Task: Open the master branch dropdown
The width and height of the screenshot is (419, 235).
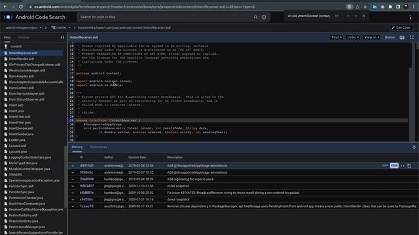Action: click(x=61, y=27)
